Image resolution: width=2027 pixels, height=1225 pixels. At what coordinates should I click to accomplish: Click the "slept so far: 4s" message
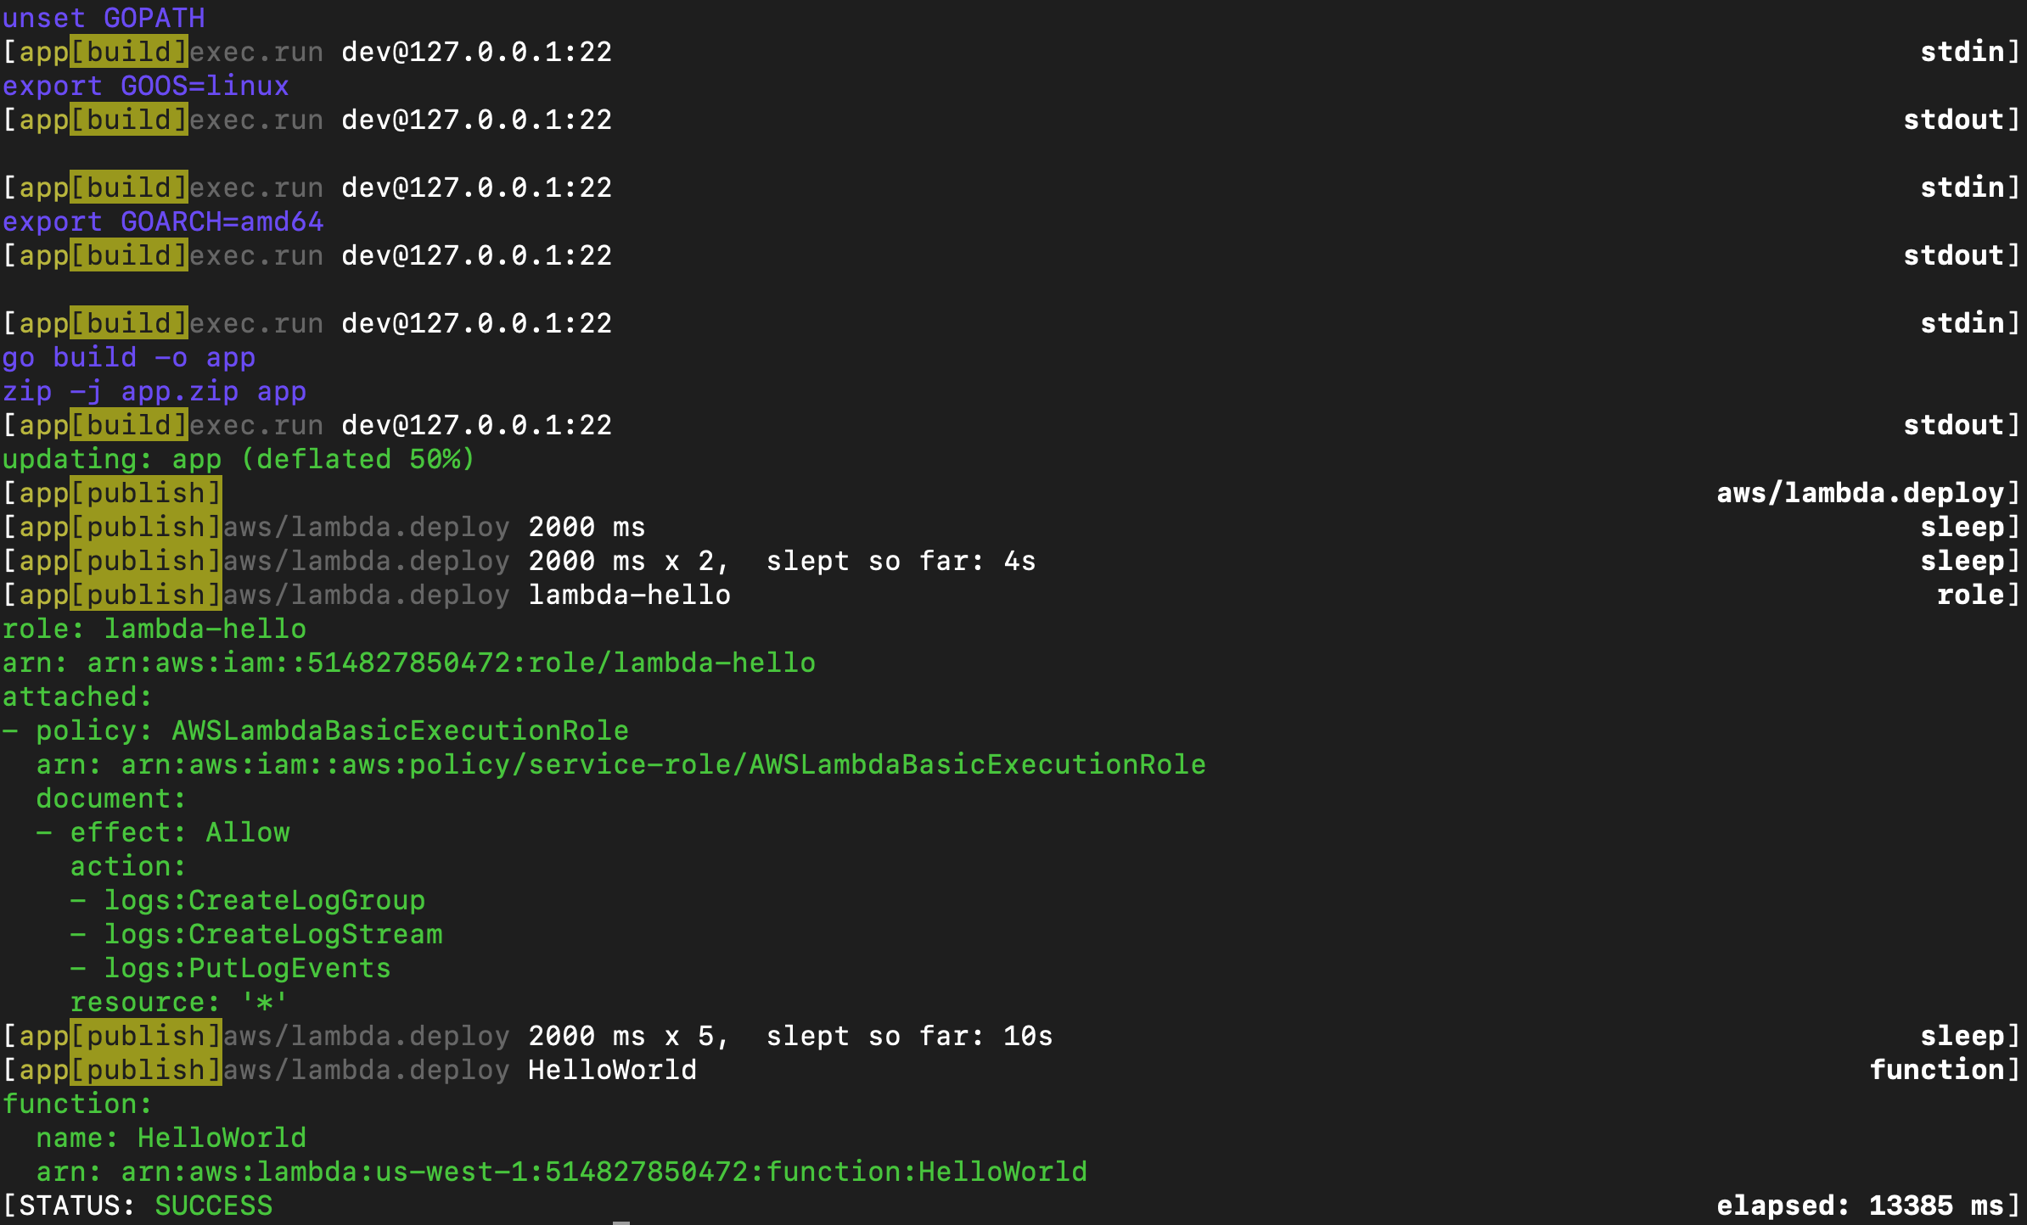(x=901, y=561)
